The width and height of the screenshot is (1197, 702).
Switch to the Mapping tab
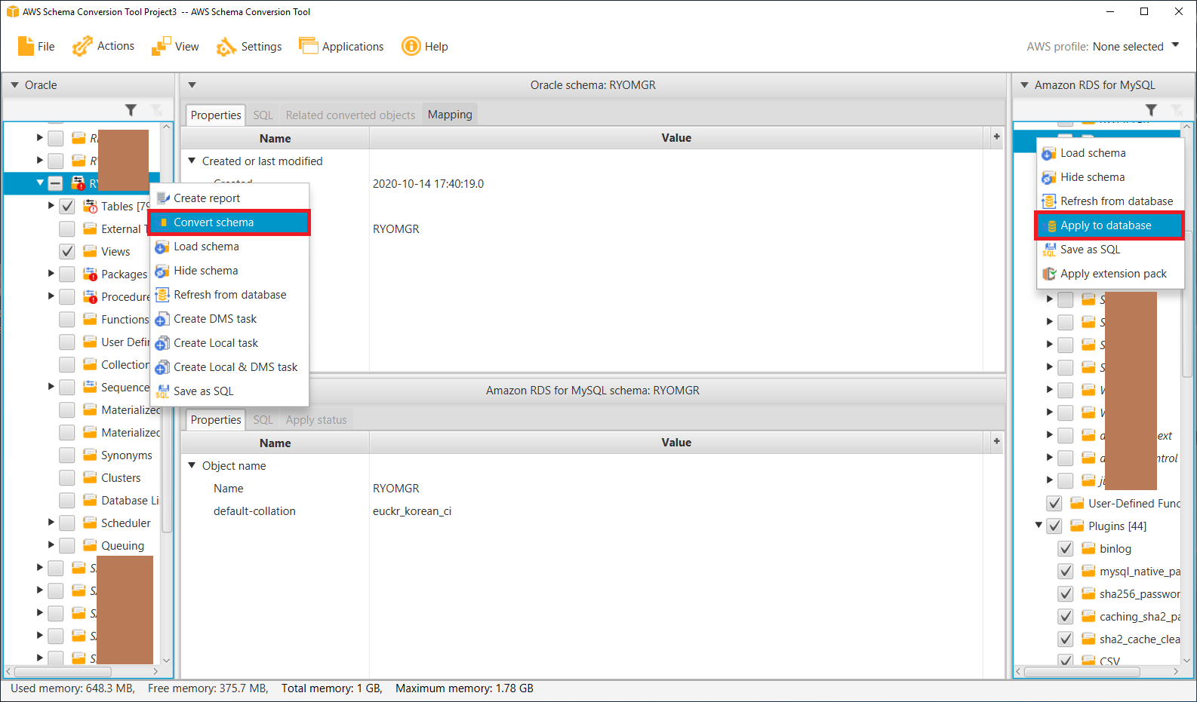450,115
